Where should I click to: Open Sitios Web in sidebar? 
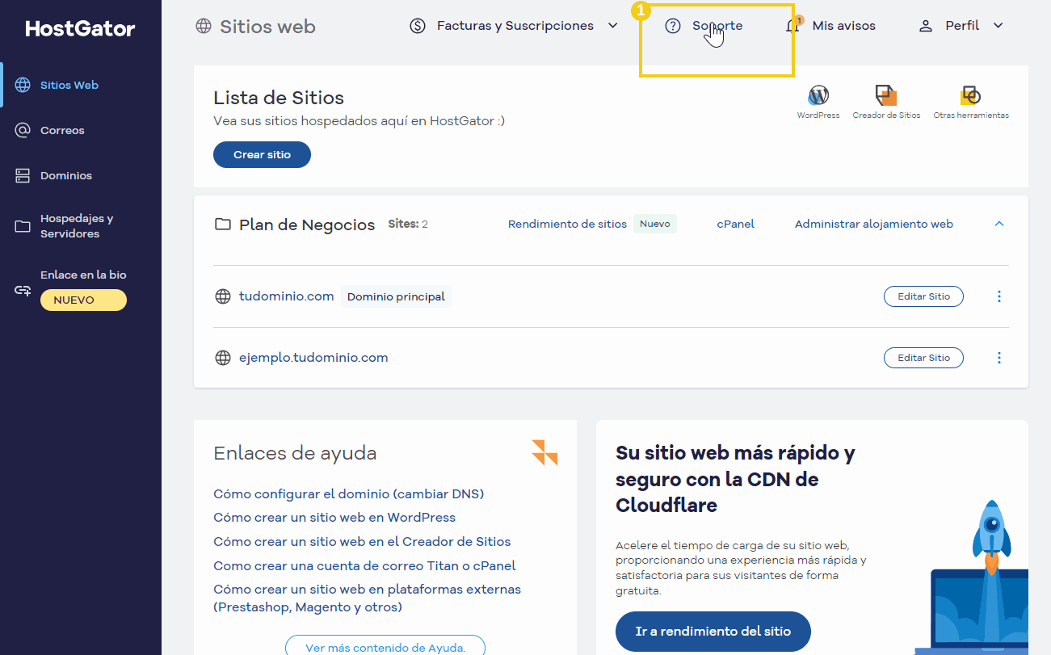pyautogui.click(x=69, y=85)
